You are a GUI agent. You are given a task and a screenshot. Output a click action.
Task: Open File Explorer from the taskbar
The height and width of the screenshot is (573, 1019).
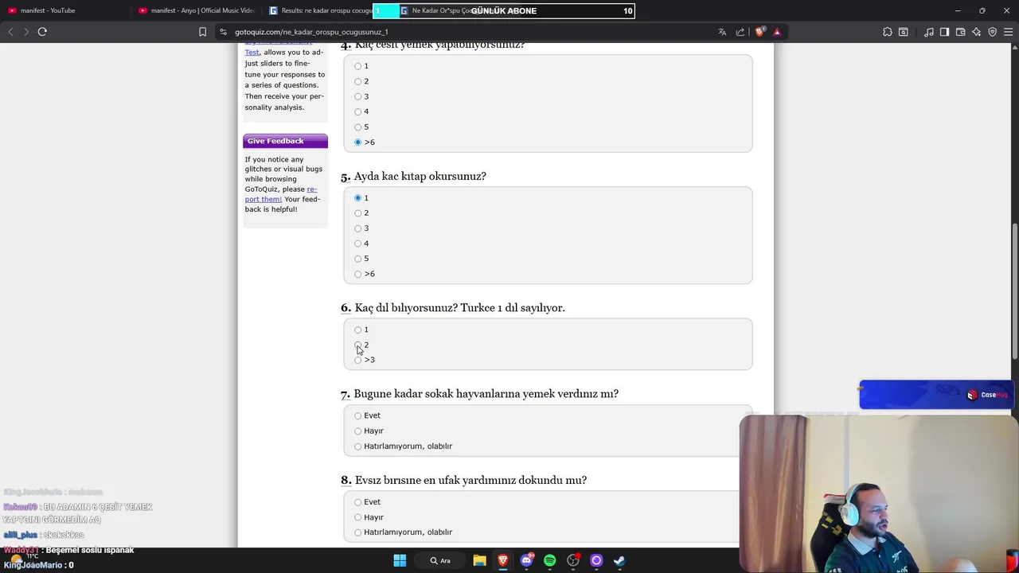pyautogui.click(x=479, y=560)
